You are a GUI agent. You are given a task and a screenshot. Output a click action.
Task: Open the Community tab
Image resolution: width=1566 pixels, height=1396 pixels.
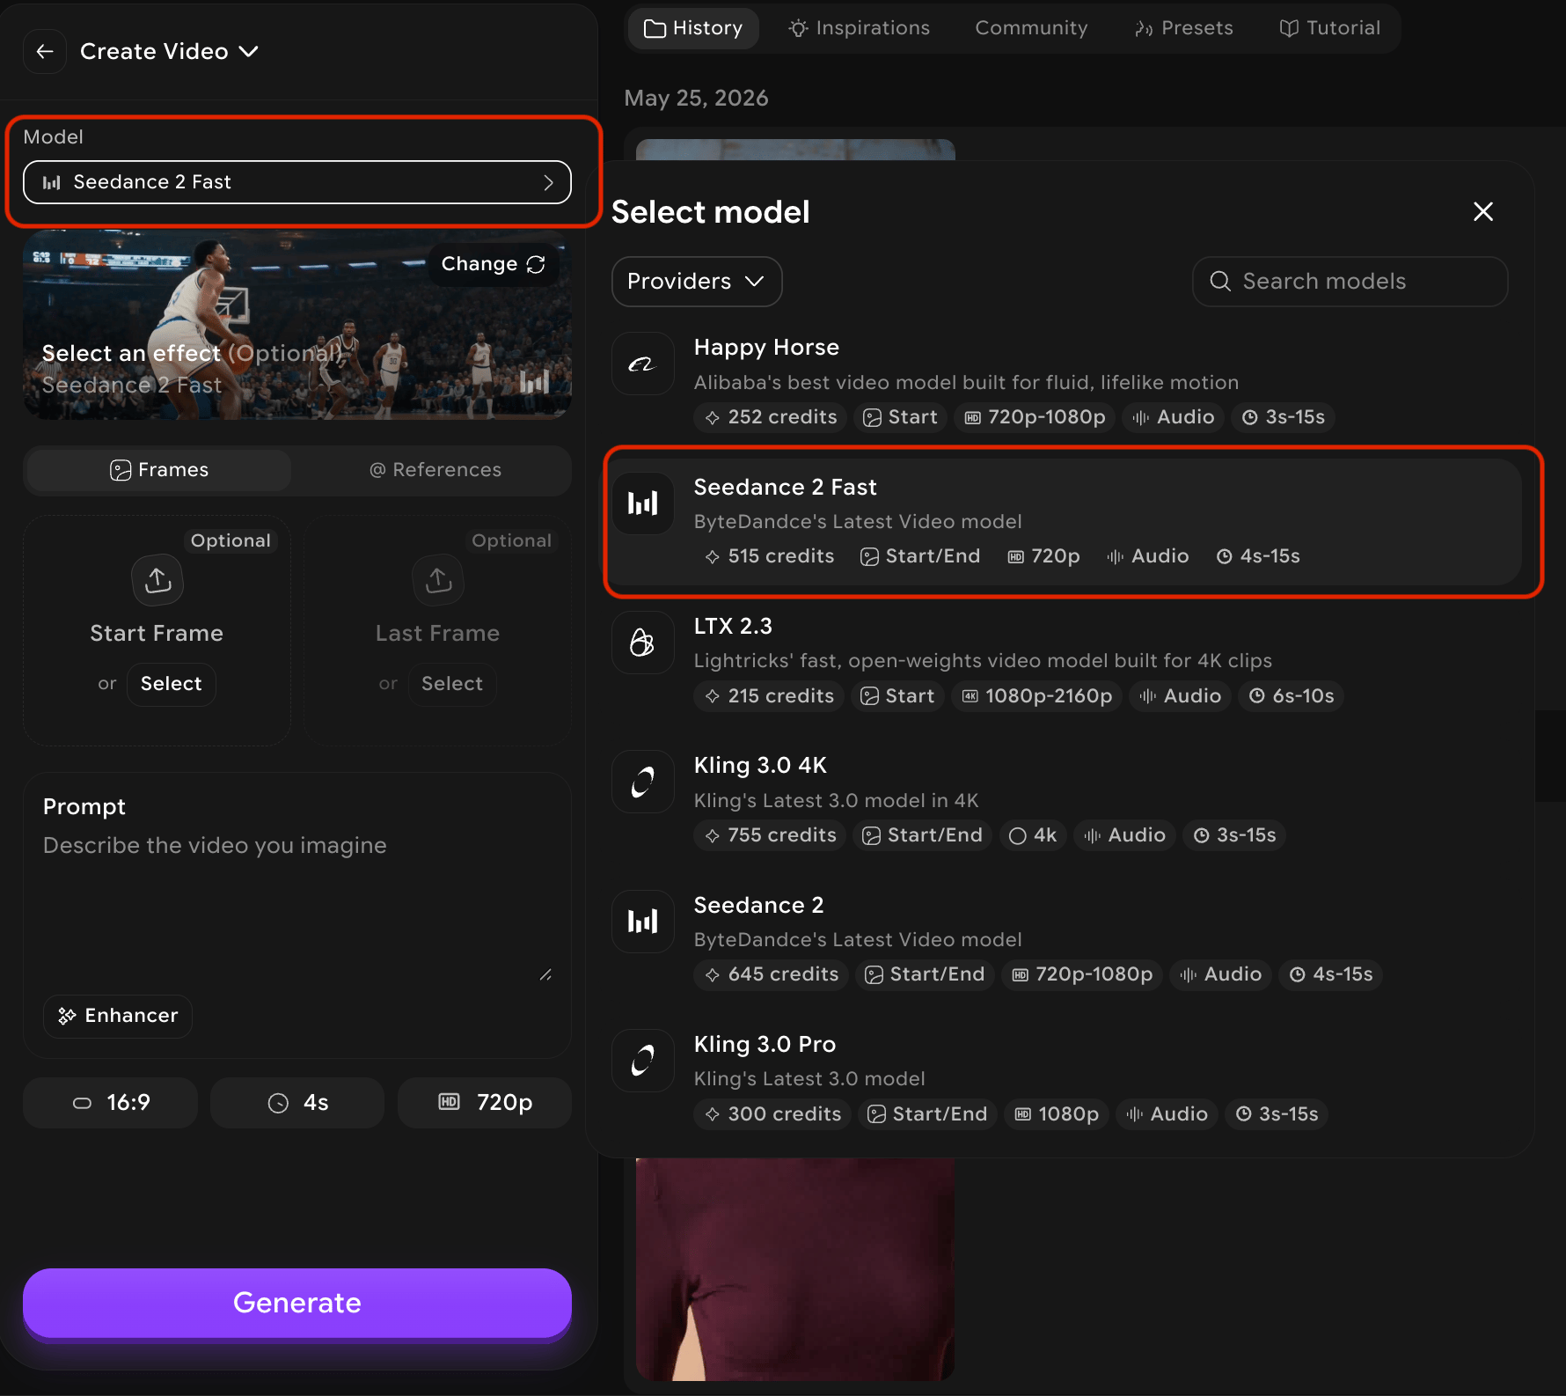pyautogui.click(x=1031, y=28)
